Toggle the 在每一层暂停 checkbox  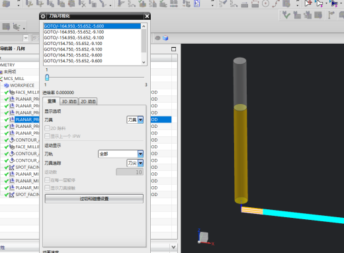[x=47, y=180]
